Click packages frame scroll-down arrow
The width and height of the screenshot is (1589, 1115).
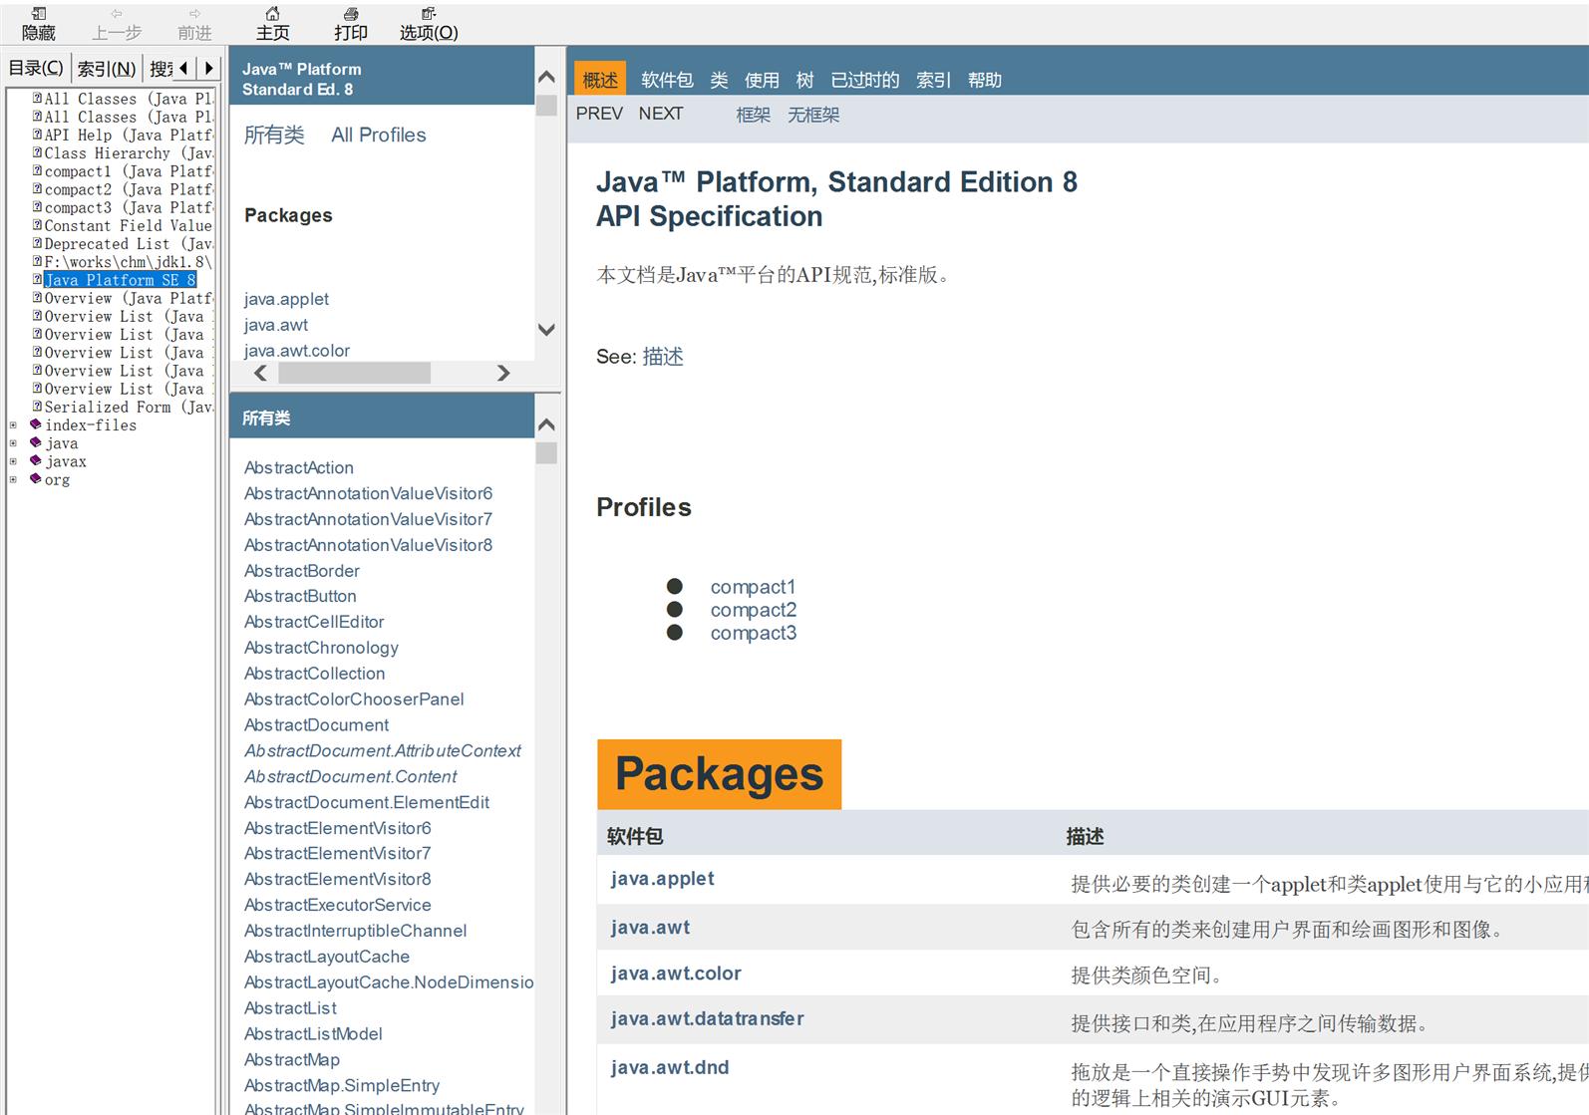pyautogui.click(x=546, y=329)
